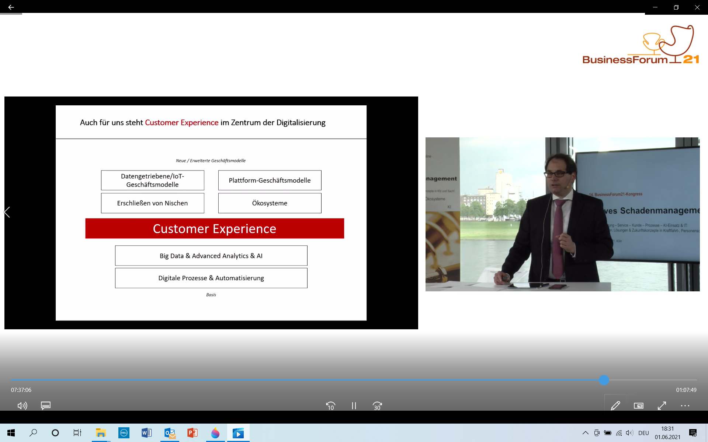Viewport: 708px width, 442px height.
Task: Click the previous chevron on left edge
Action: coord(7,212)
